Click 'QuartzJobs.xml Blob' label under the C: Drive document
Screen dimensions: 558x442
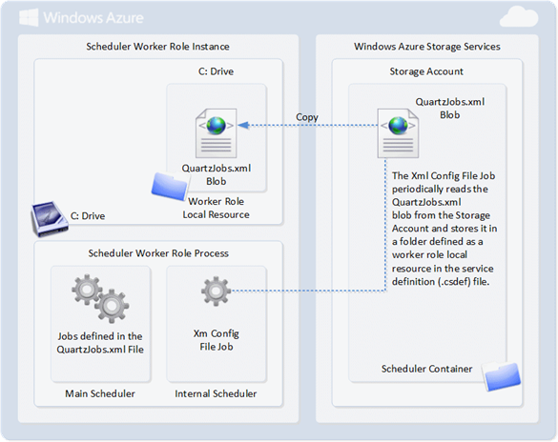tap(217, 174)
